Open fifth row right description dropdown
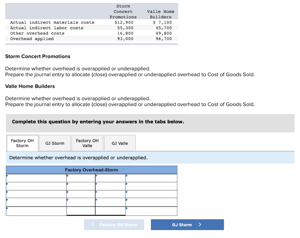 tap(151, 211)
